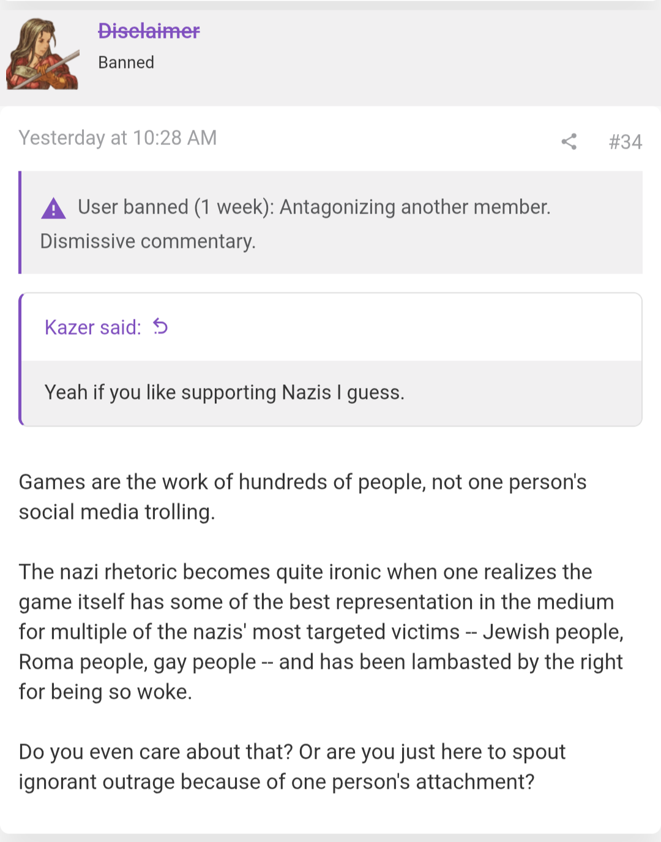Open post number #34 permalink

point(625,142)
